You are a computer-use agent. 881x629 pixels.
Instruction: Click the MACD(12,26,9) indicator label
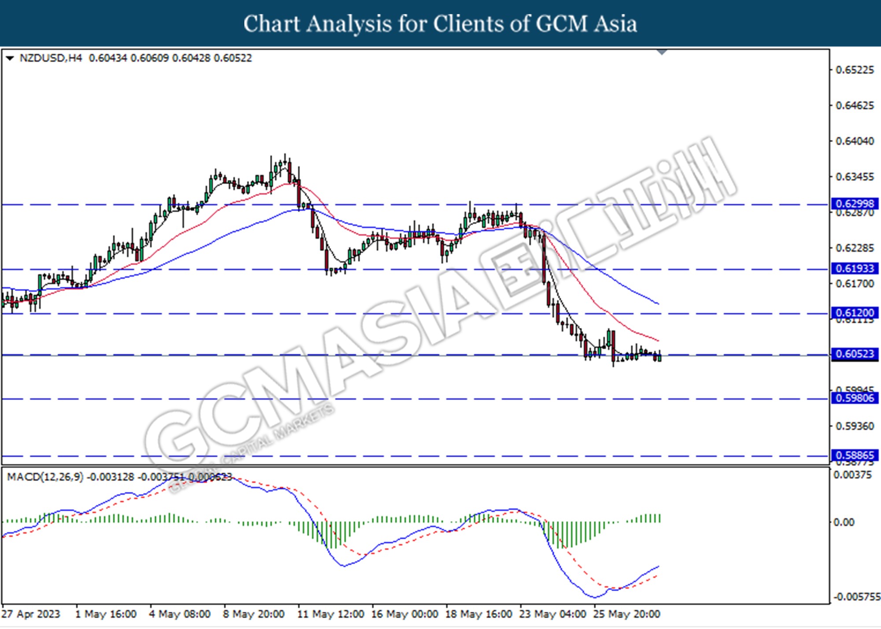coord(45,477)
